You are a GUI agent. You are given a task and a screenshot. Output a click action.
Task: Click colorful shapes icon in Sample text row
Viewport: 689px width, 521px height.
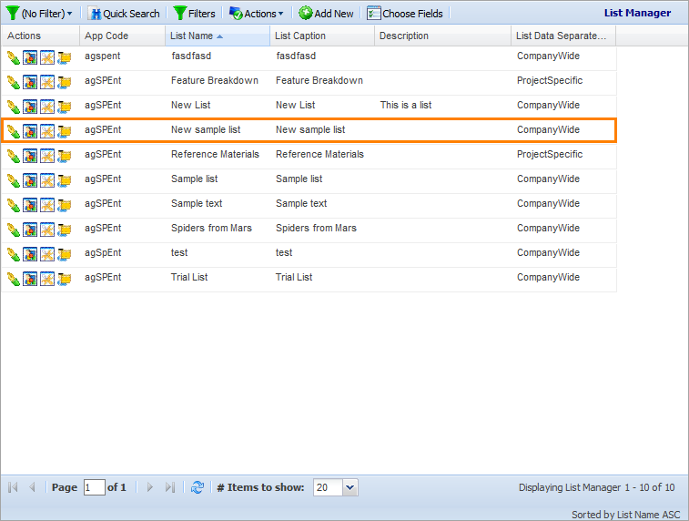(30, 205)
